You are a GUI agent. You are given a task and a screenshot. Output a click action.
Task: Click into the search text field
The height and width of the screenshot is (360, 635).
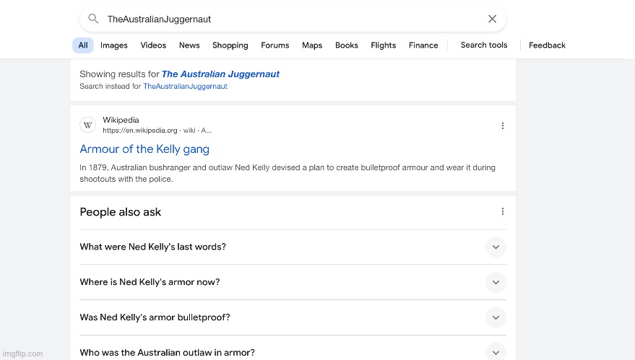(289, 19)
